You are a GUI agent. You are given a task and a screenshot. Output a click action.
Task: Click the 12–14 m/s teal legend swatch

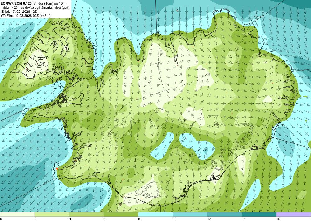point(224,214)
